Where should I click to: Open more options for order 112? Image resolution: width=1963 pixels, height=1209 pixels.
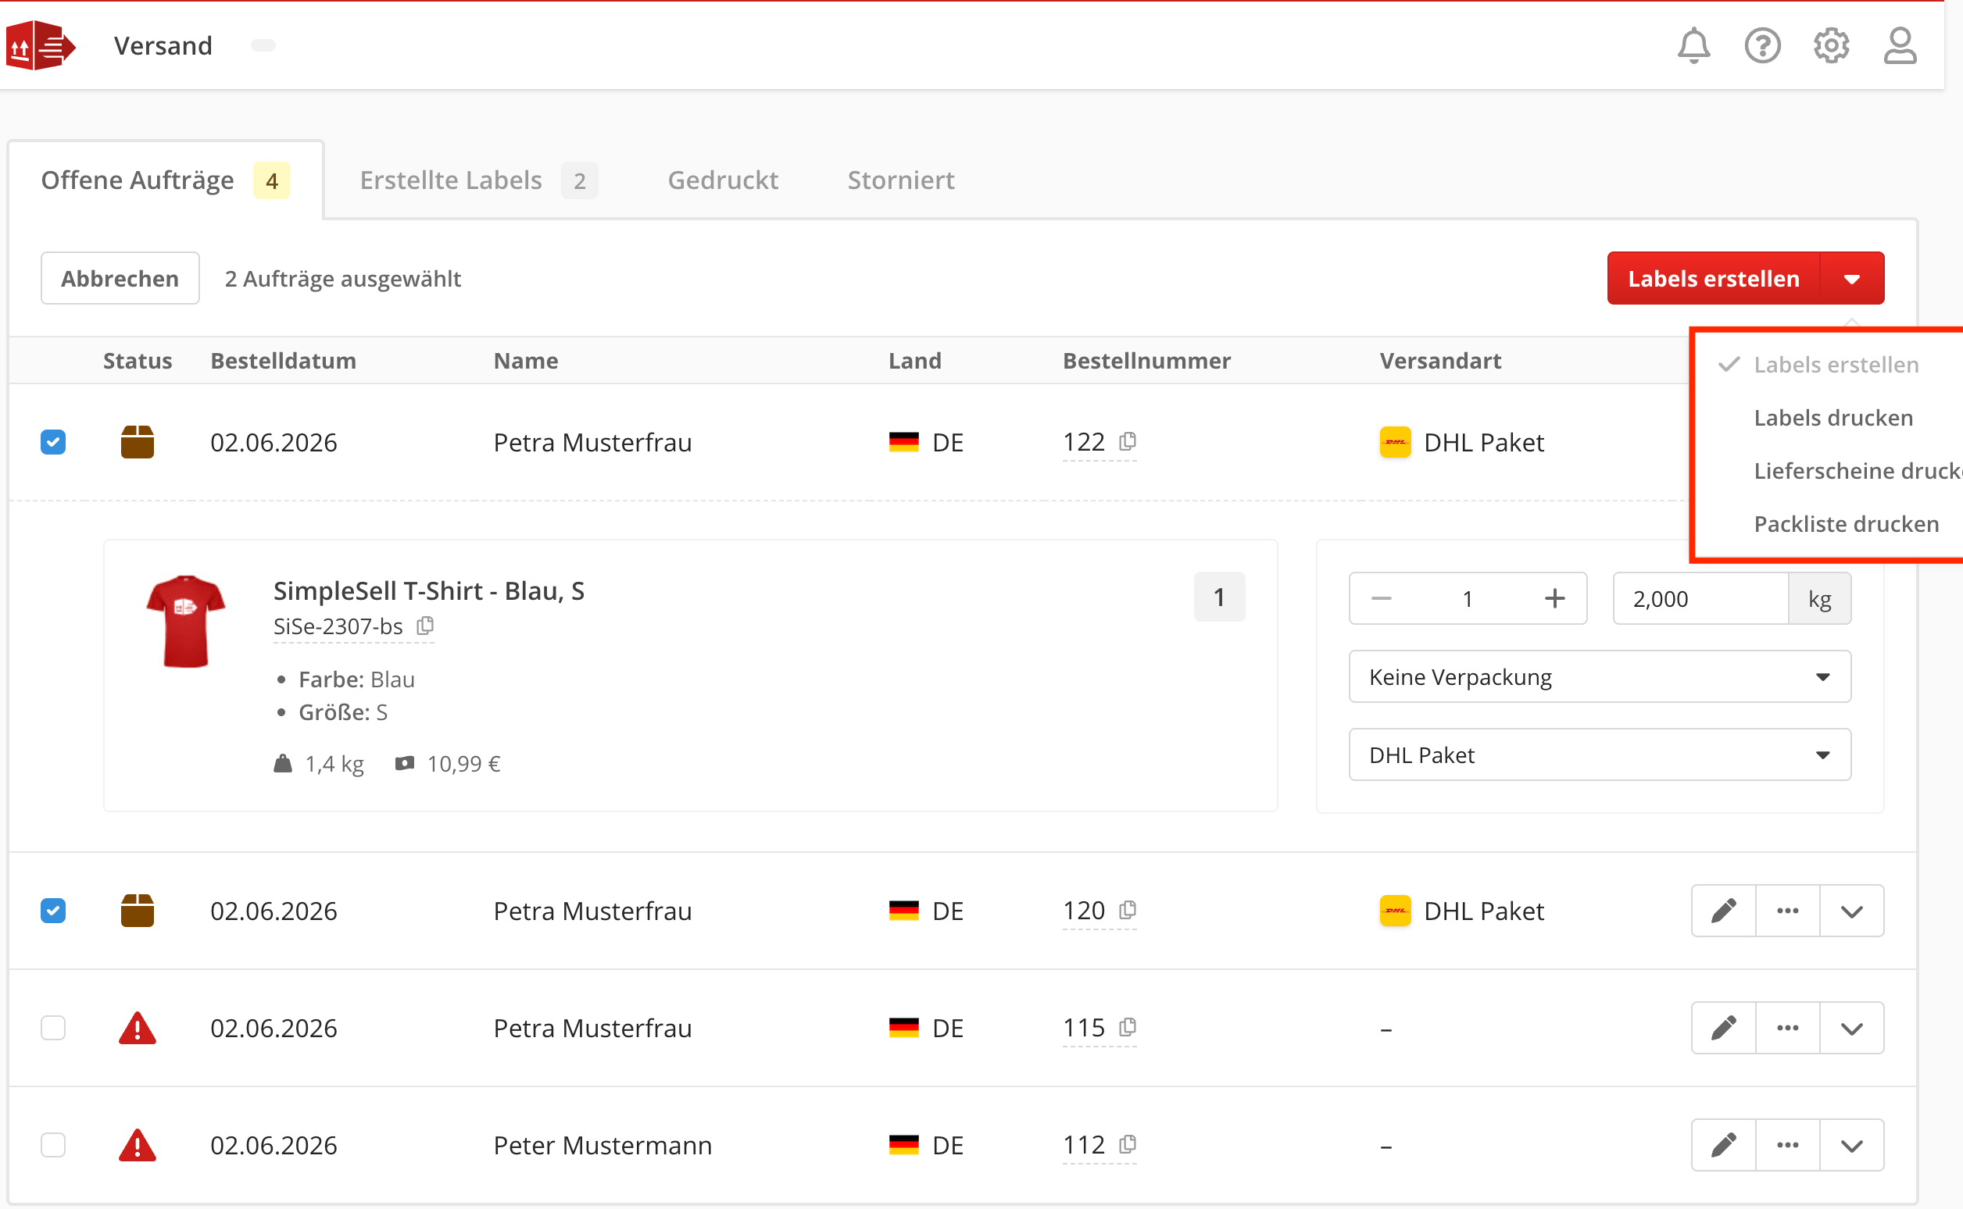tap(1787, 1145)
